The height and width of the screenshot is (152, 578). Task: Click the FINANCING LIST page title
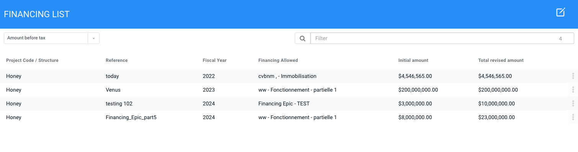tap(37, 15)
